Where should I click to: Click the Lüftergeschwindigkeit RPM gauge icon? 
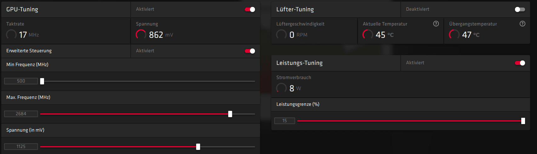(281, 34)
